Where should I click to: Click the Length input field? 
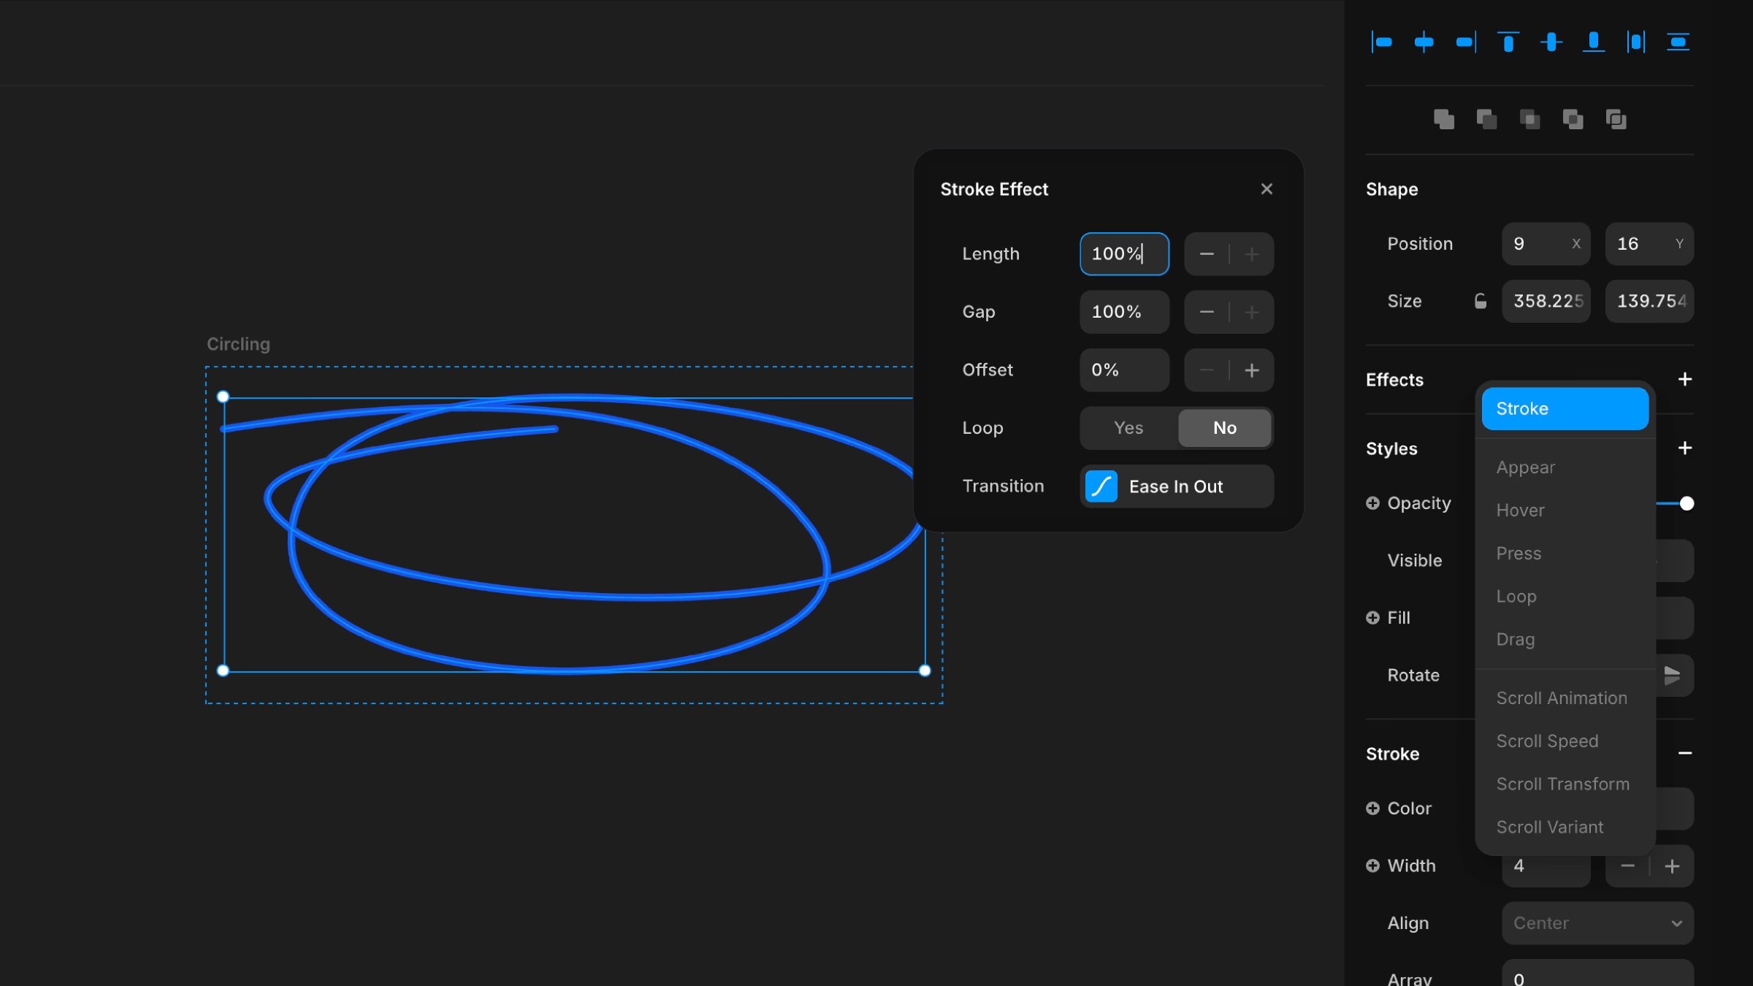coord(1124,254)
